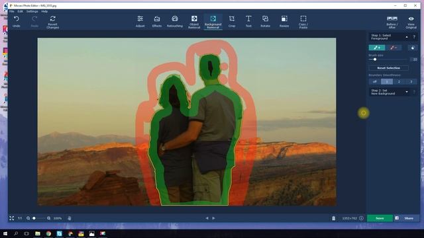Save the edited photo
424x238 pixels.
pos(380,218)
